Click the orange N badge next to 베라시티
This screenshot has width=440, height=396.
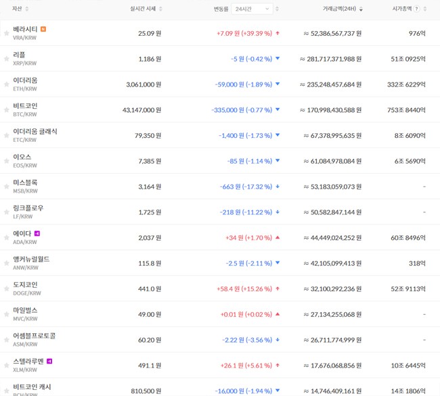(x=43, y=29)
